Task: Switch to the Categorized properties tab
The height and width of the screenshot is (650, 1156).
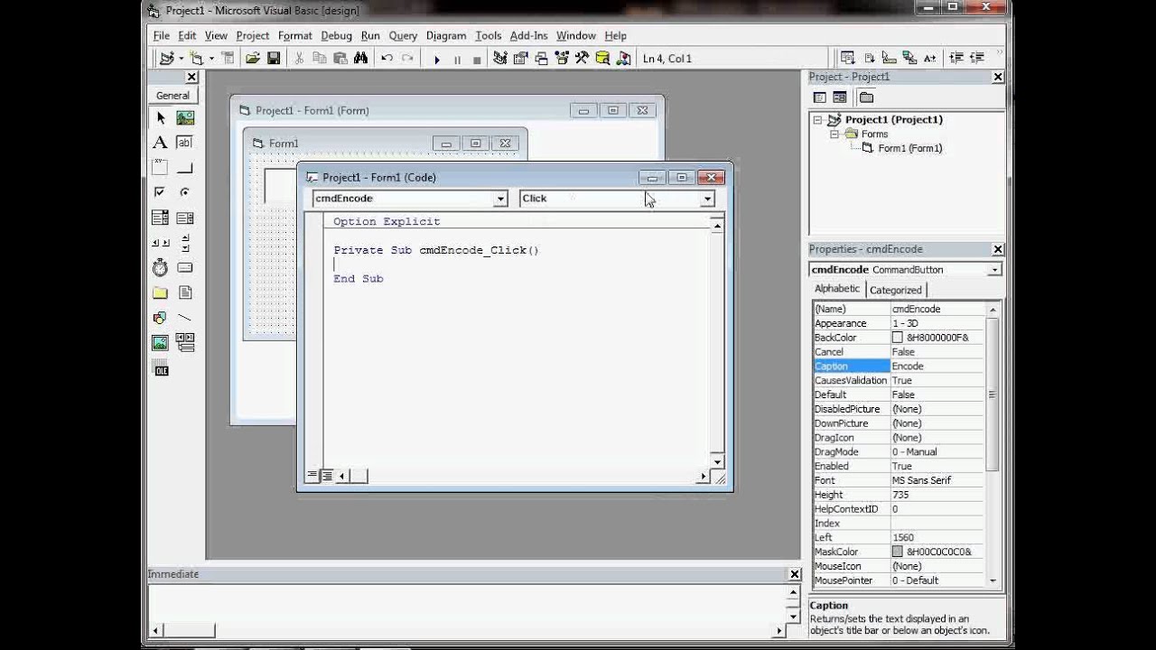Action: pyautogui.click(x=895, y=290)
